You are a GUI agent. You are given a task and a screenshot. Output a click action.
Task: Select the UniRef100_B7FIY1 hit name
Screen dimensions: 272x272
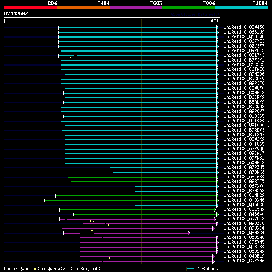(x=244, y=60)
